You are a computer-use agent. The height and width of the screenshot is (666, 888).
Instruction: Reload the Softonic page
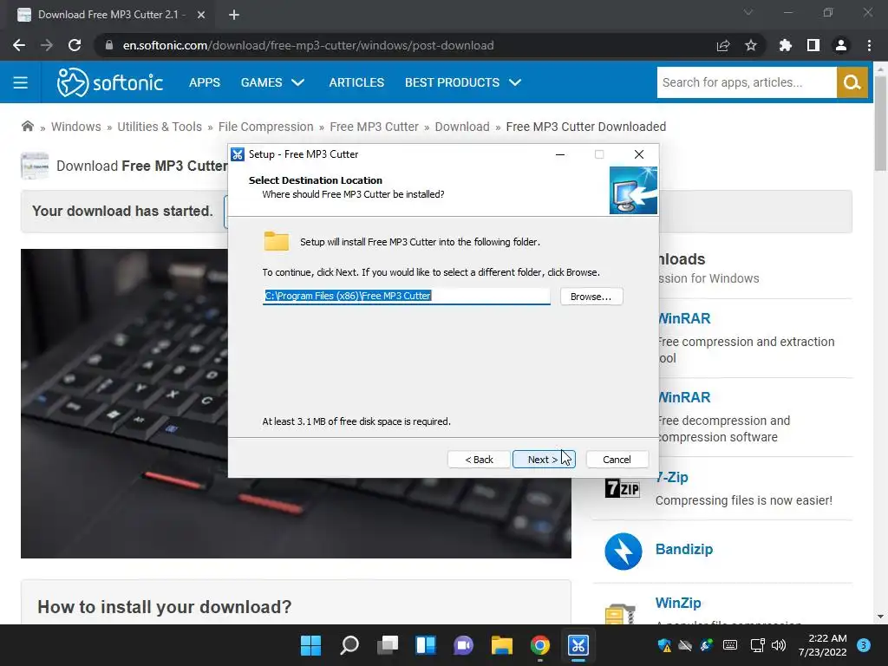click(x=75, y=45)
